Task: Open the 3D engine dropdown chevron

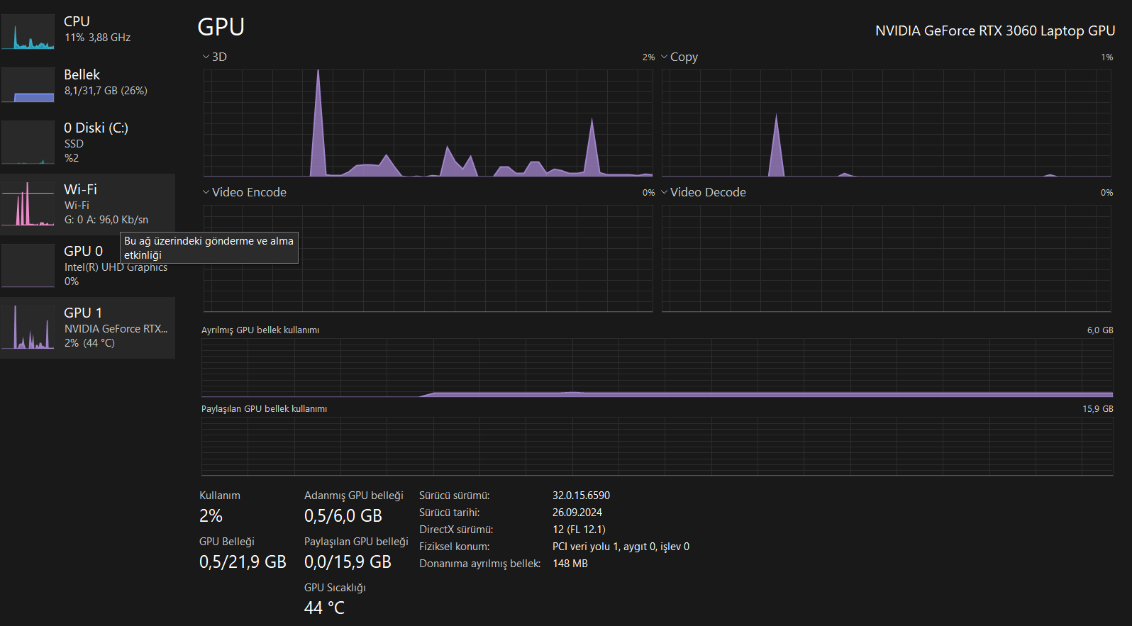Action: tap(206, 57)
